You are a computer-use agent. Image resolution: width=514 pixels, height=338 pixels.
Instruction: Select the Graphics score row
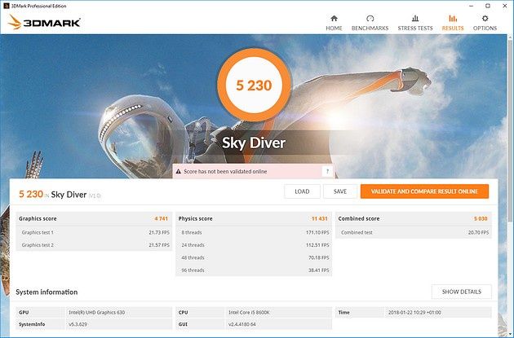click(x=94, y=218)
